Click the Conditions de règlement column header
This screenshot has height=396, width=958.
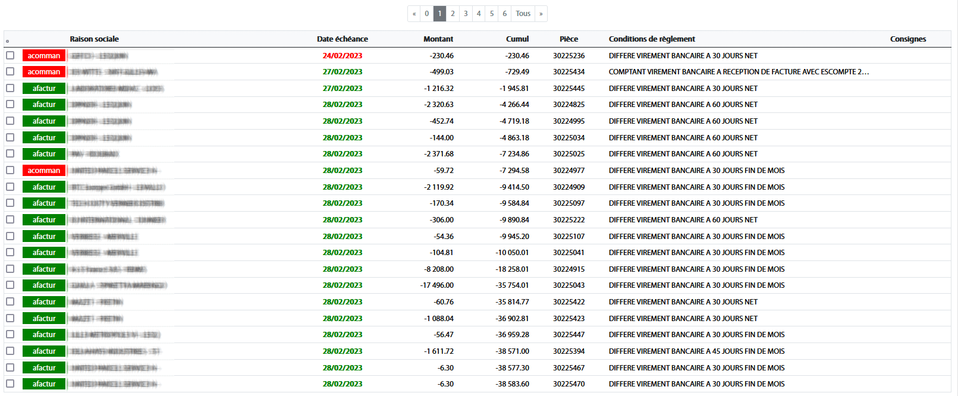tap(652, 39)
